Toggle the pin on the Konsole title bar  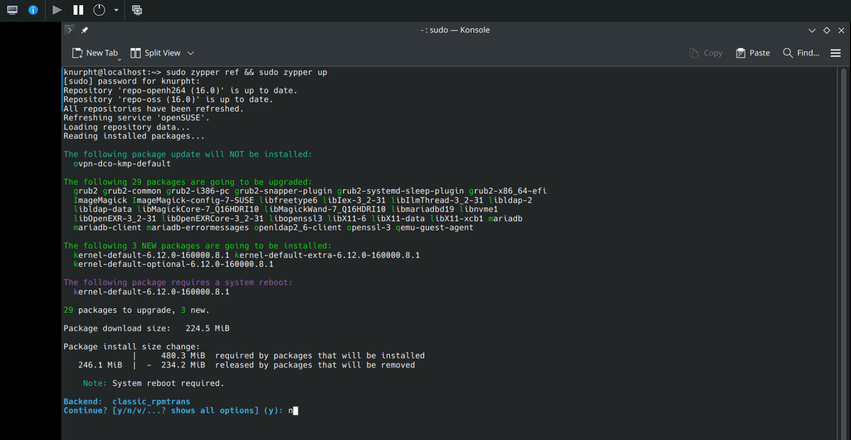pyautogui.click(x=85, y=30)
